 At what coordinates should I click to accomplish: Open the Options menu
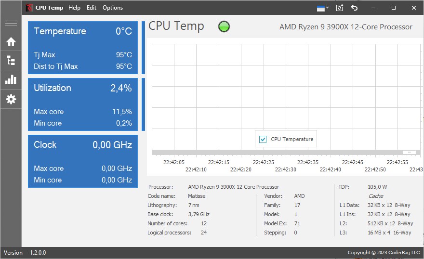click(x=113, y=8)
